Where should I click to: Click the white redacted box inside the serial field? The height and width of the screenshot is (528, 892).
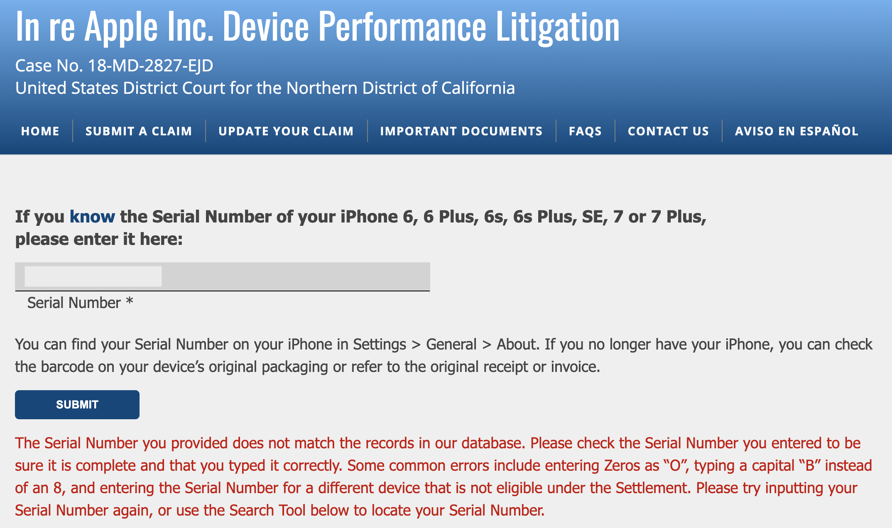(93, 276)
